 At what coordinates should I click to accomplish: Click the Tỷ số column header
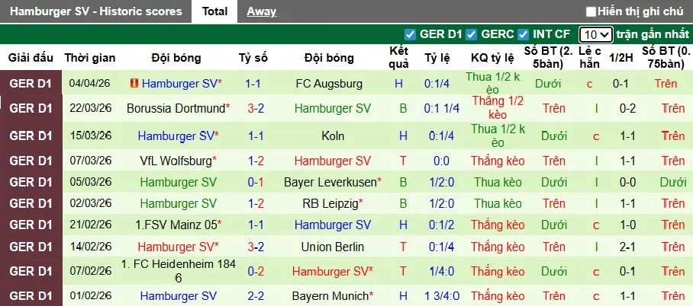[x=253, y=58]
